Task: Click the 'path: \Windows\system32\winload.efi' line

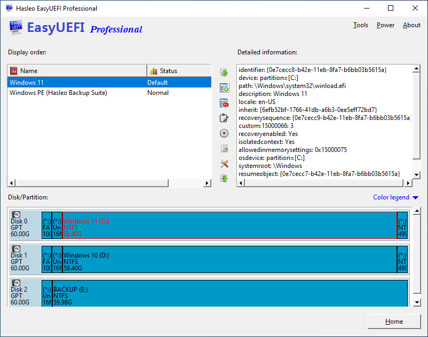Action: click(x=292, y=86)
